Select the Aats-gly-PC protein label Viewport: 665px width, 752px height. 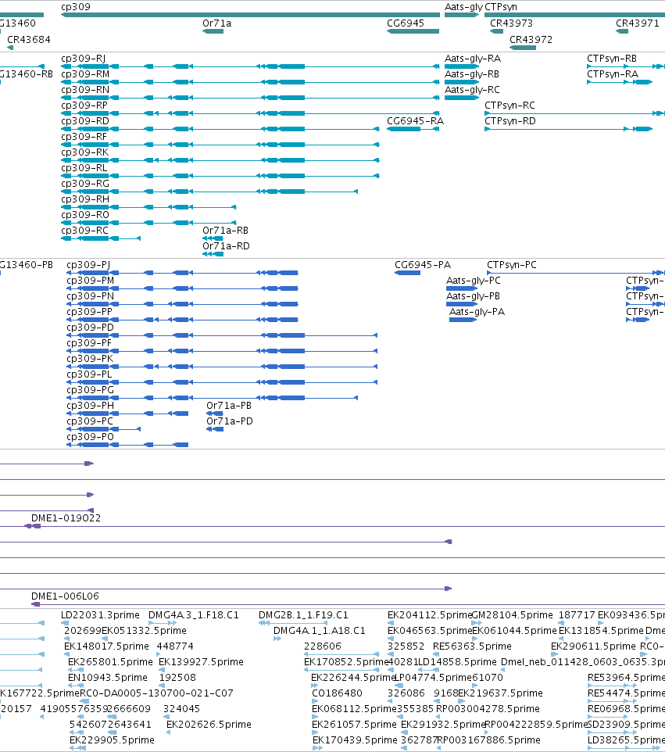tap(474, 281)
